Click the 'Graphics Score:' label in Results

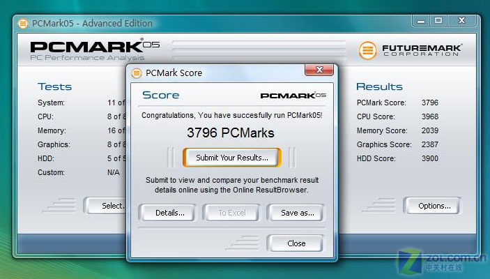[384, 145]
